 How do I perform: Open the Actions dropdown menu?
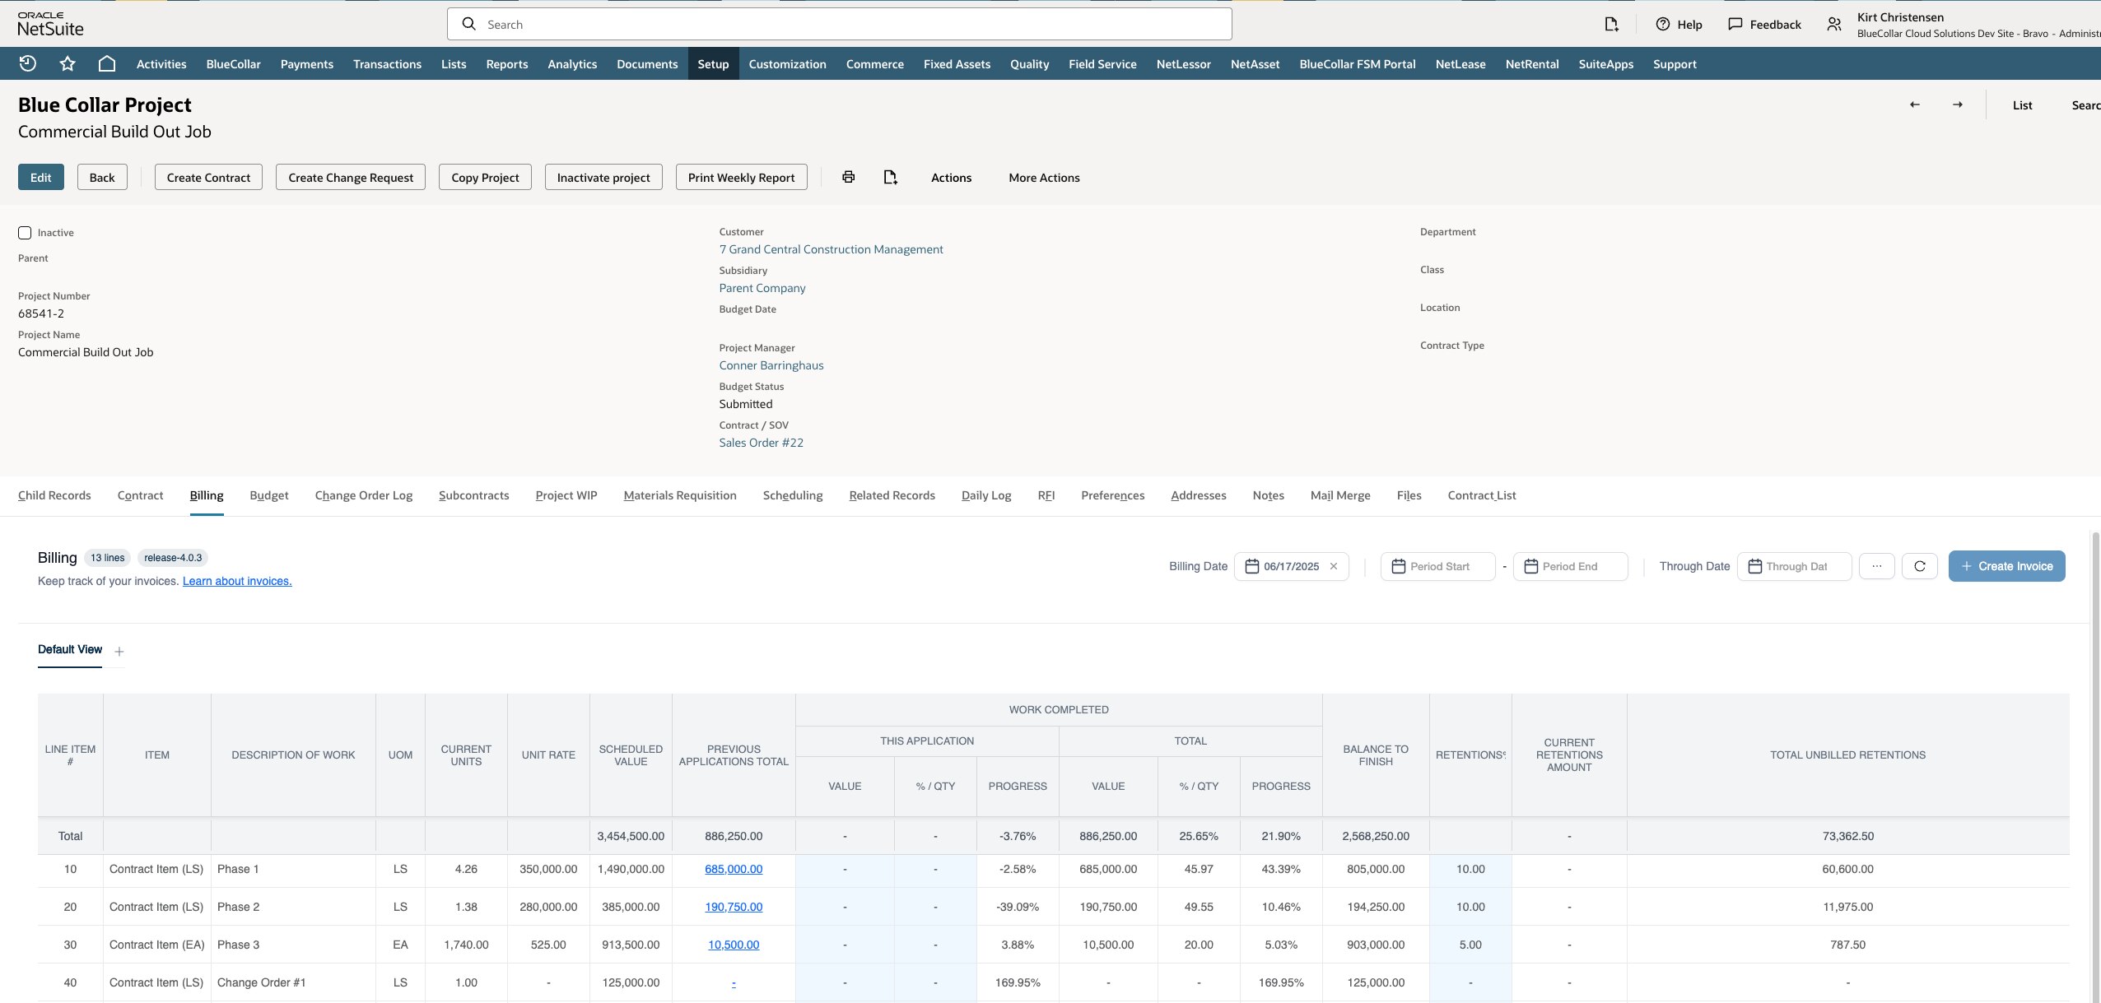point(951,178)
